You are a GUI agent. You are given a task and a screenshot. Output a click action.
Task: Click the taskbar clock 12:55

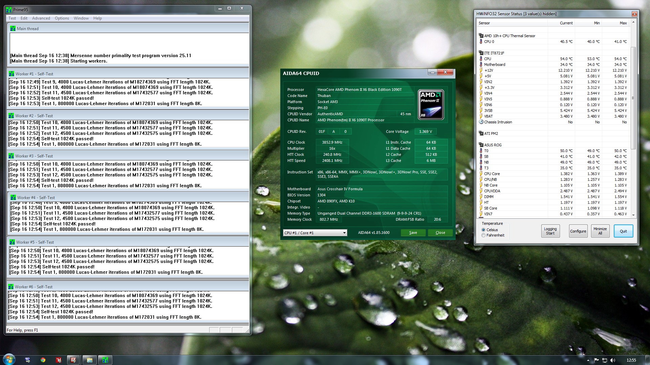point(631,360)
